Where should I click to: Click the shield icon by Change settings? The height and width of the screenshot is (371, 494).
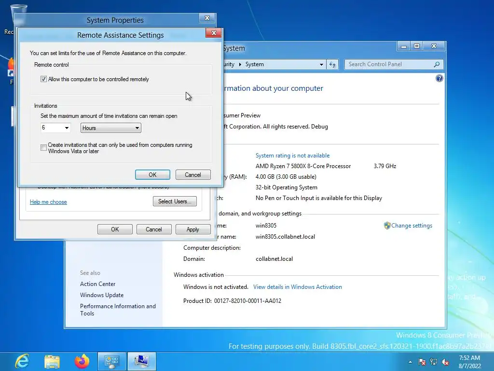pos(387,226)
